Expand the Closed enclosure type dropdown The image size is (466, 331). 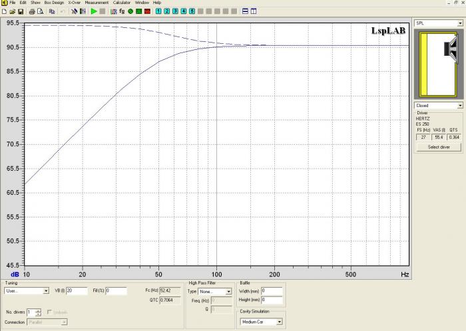[460, 105]
